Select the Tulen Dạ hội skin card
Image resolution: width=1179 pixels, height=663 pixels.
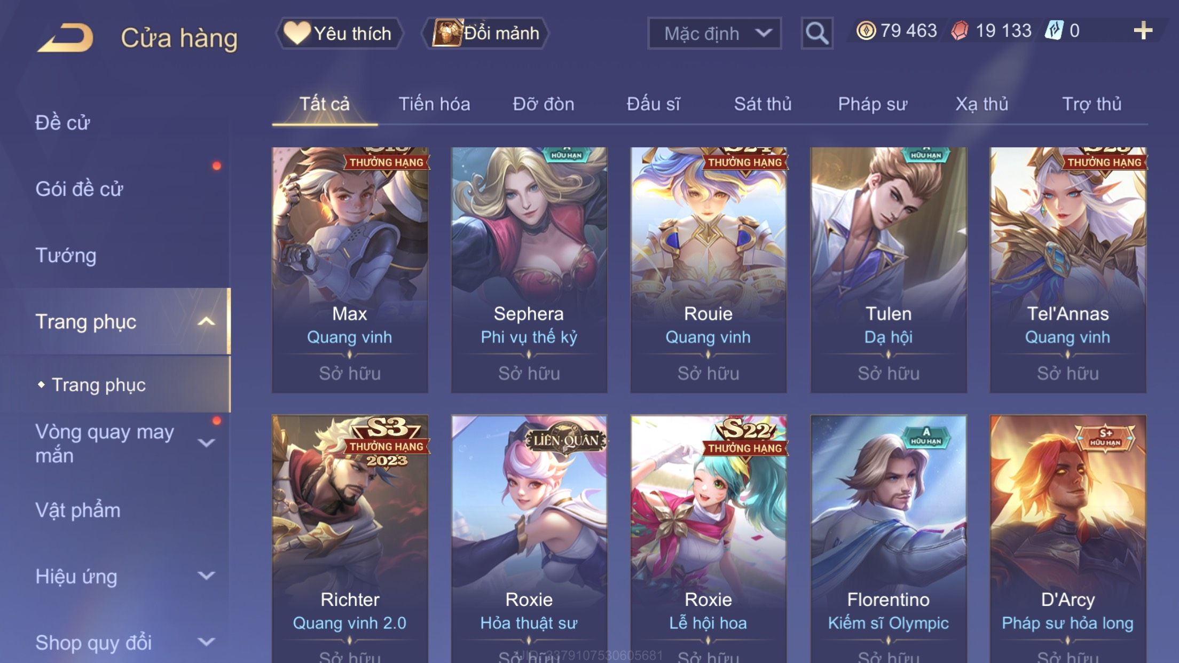point(889,270)
